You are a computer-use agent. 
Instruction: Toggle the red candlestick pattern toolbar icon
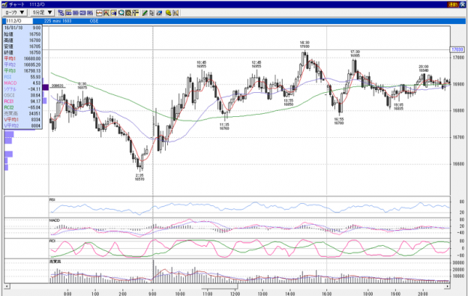(106, 13)
